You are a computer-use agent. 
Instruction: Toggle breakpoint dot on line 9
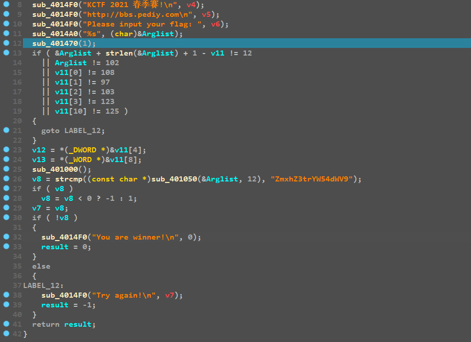pyautogui.click(x=6, y=14)
